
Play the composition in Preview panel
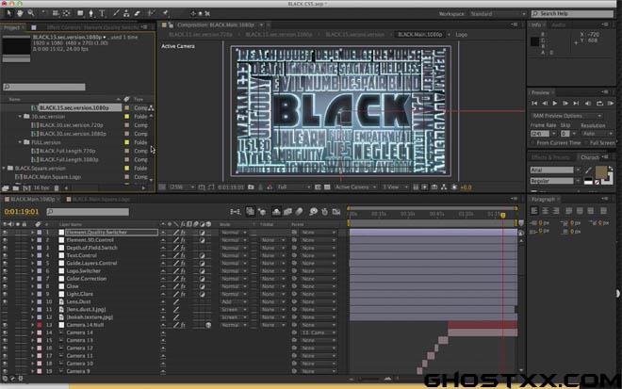555,103
